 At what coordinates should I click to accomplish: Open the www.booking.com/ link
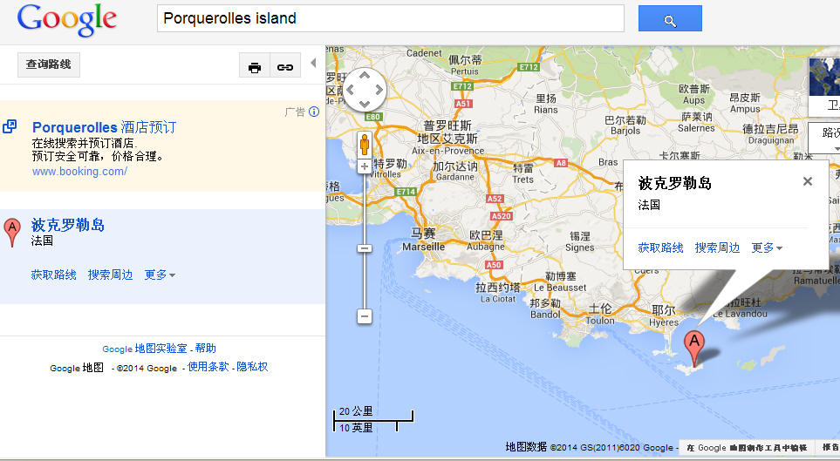(x=80, y=172)
